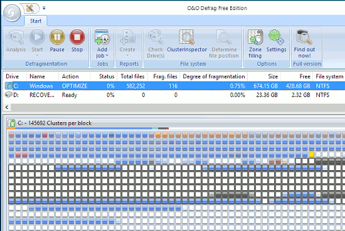Image resolution: width=345 pixels, height=231 pixels.
Task: Click the 'RECOVE...' drive name
Action: coord(42,95)
